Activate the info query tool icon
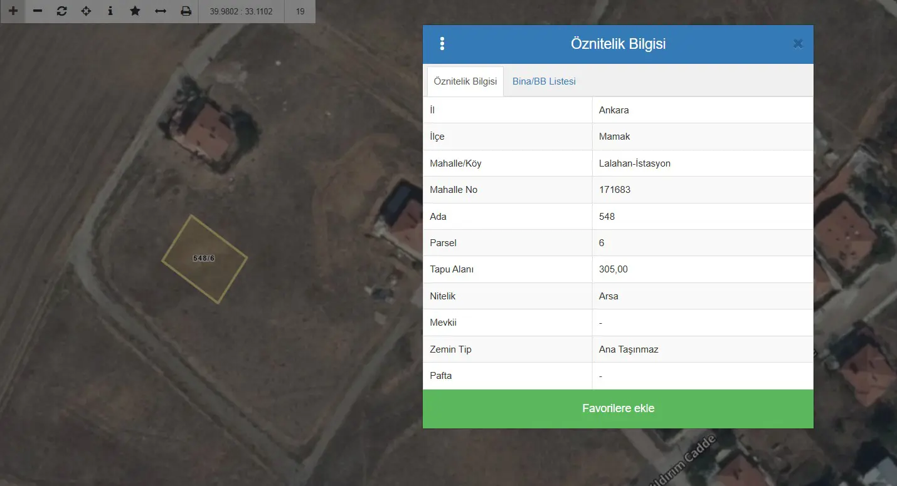This screenshot has width=897, height=486. coord(110,11)
